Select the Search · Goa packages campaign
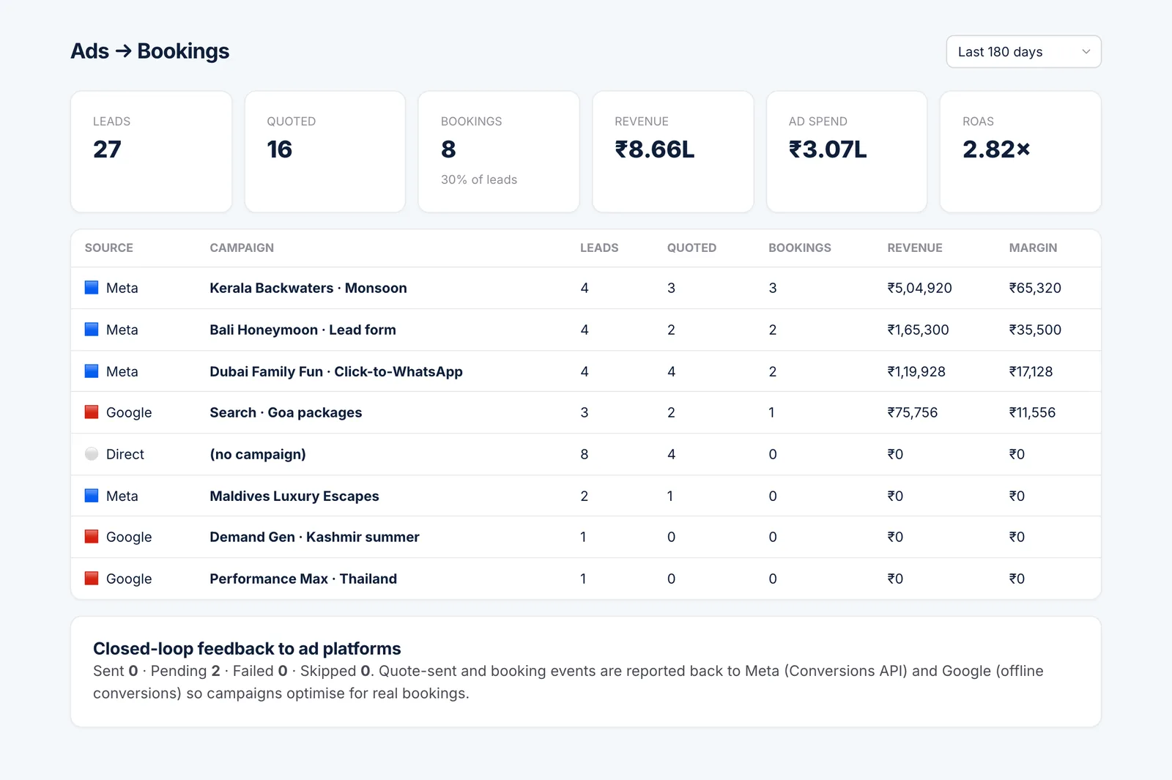 tap(286, 412)
